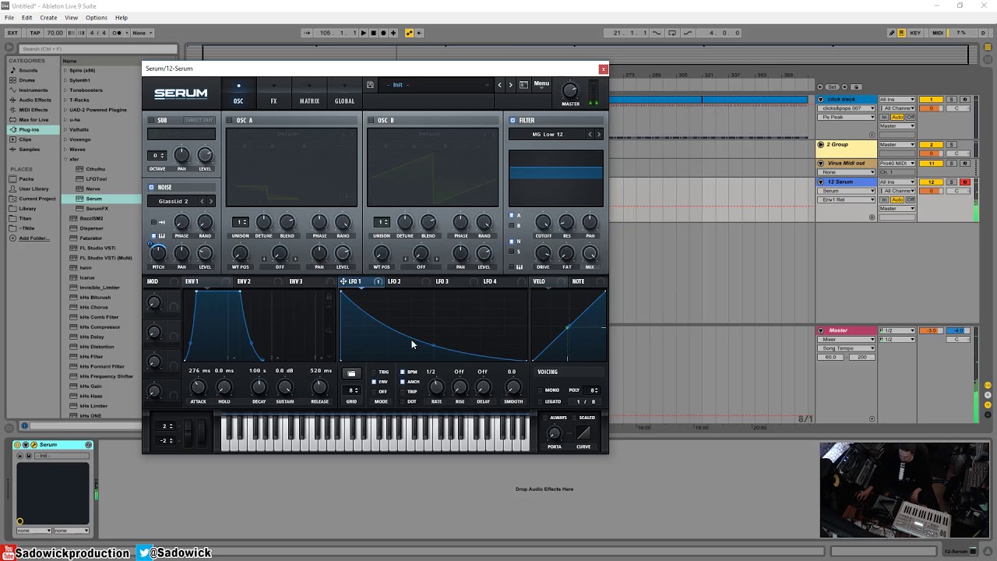Screen dimensions: 997x561
Task: Click the MIDI map mode button
Action: point(938,33)
